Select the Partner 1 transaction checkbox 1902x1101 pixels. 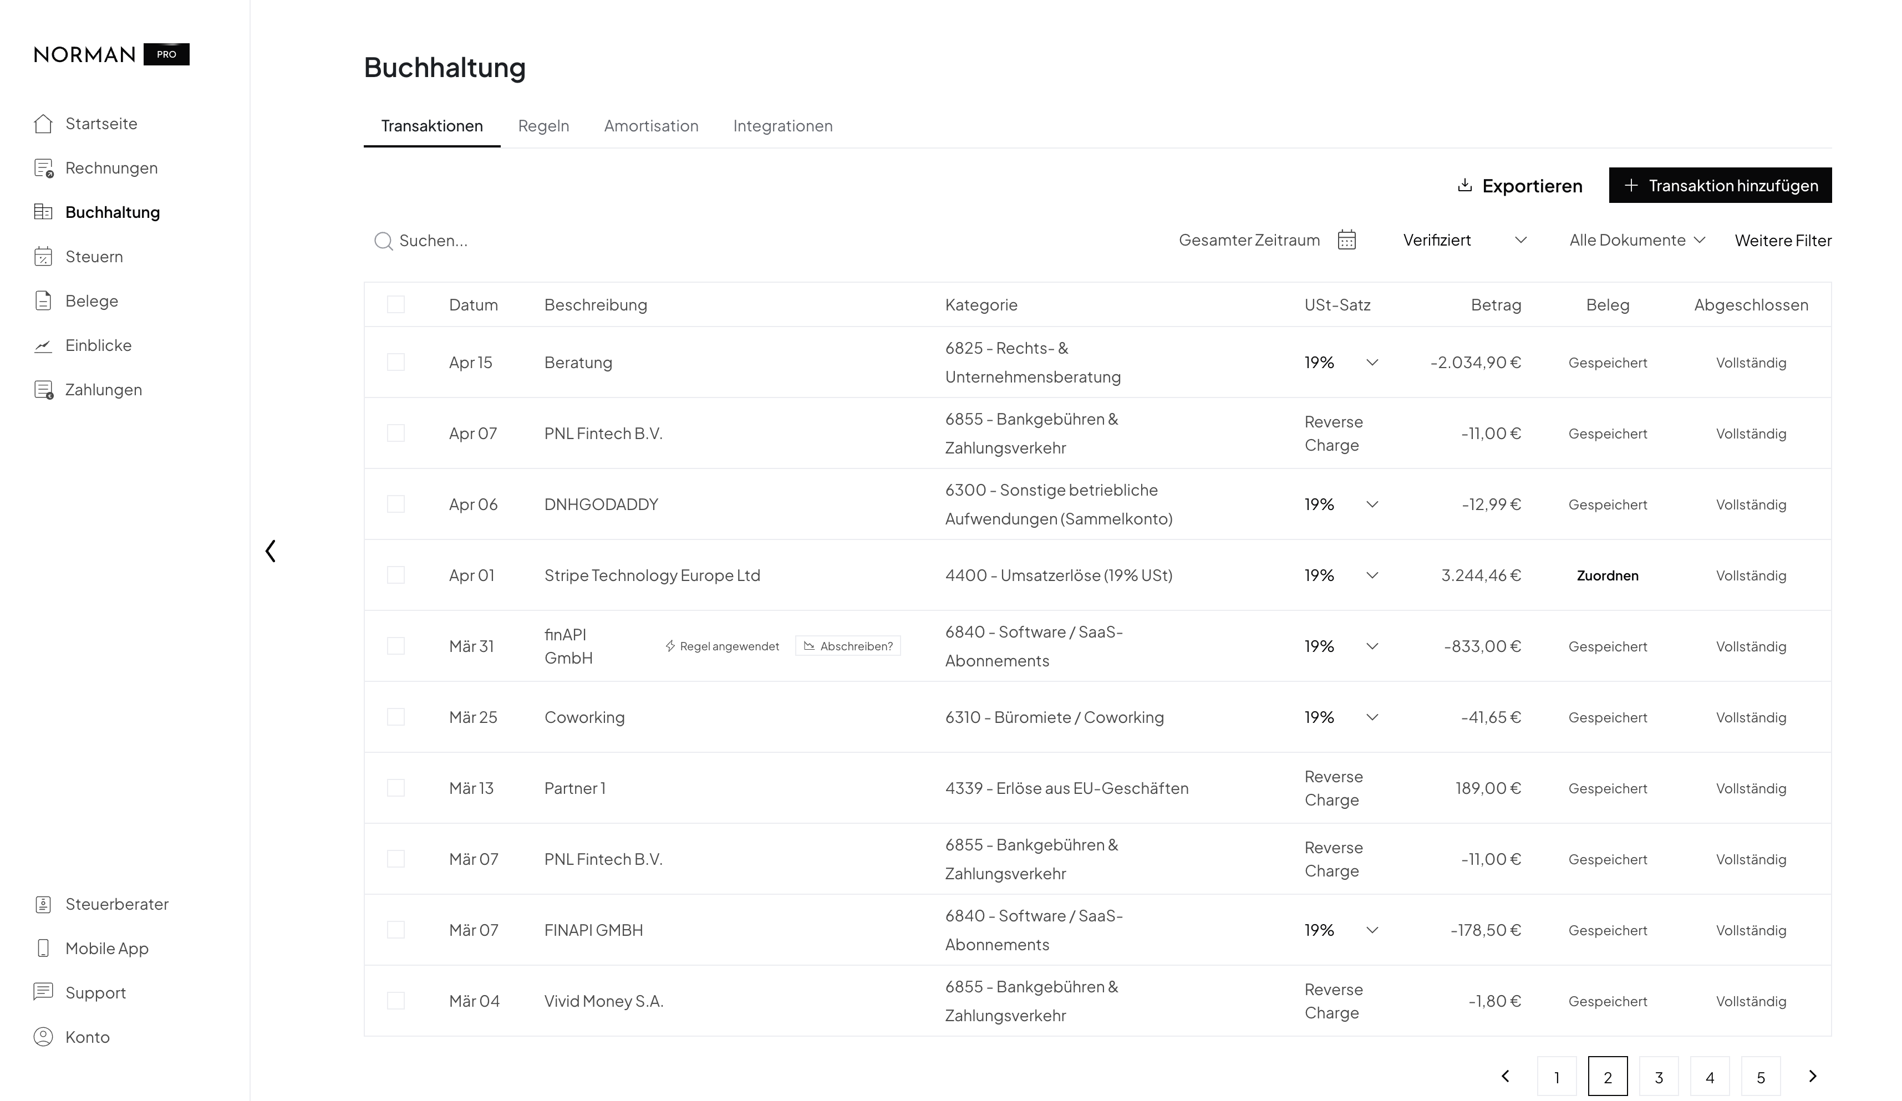pos(395,788)
